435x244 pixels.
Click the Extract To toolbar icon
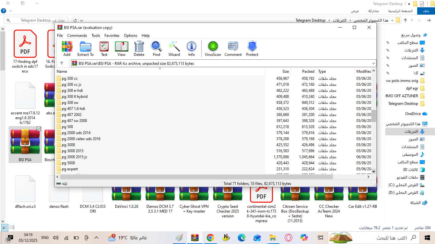(x=85, y=49)
